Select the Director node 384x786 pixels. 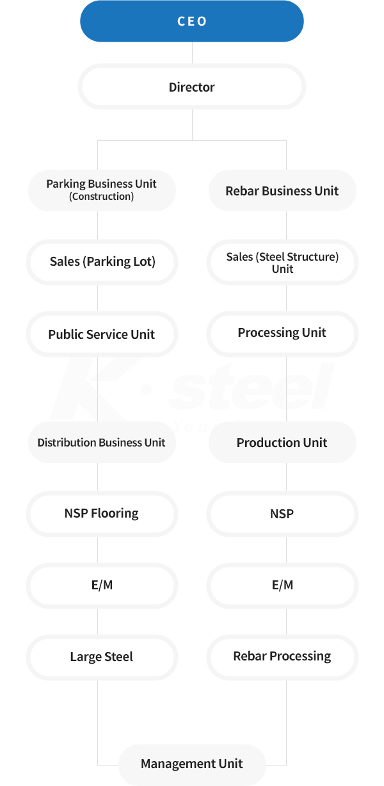coord(192,87)
